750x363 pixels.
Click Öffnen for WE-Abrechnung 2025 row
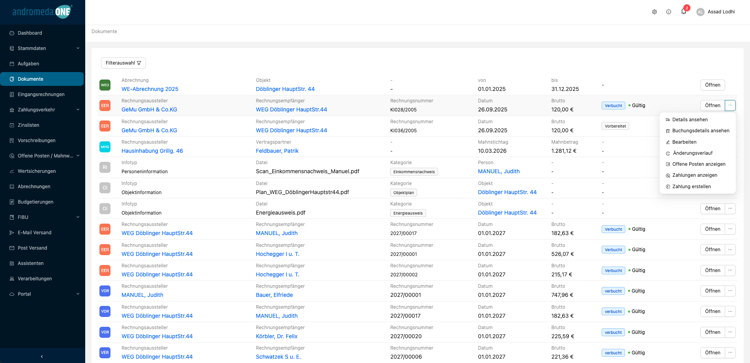click(x=713, y=85)
